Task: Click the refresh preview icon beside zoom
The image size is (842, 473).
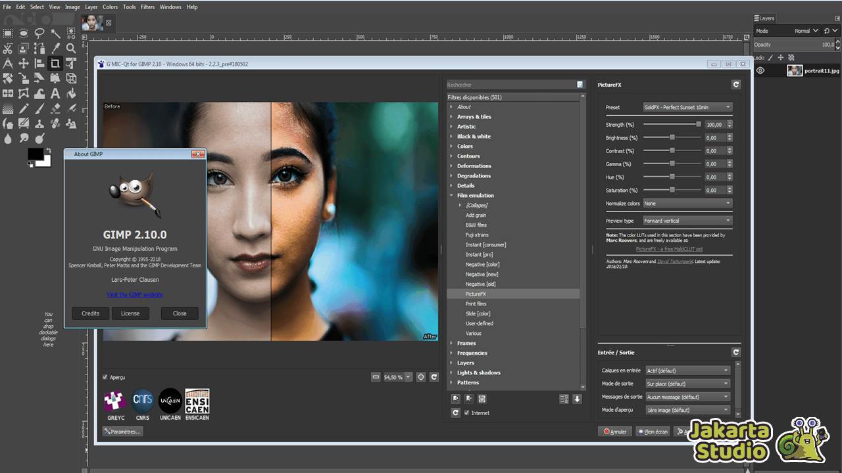Action: coord(434,377)
